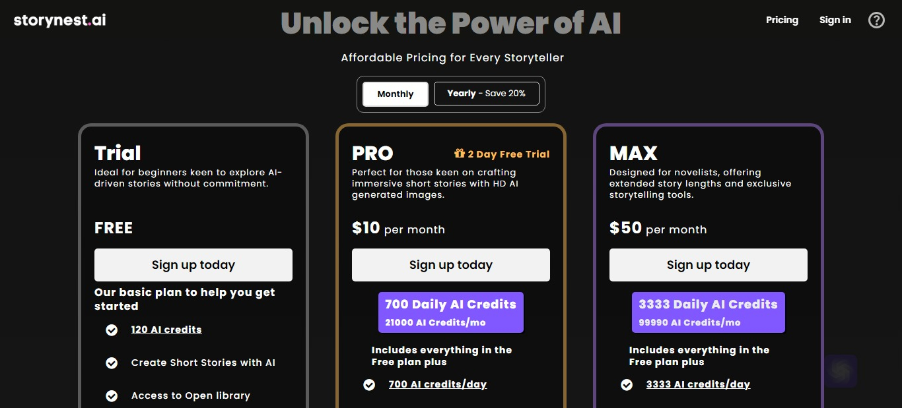This screenshot has width=902, height=408.
Task: Click check icon beside 120 AI credits
Action: coord(112,330)
